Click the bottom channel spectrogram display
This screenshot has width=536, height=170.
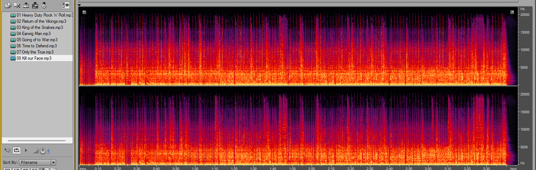[298, 126]
